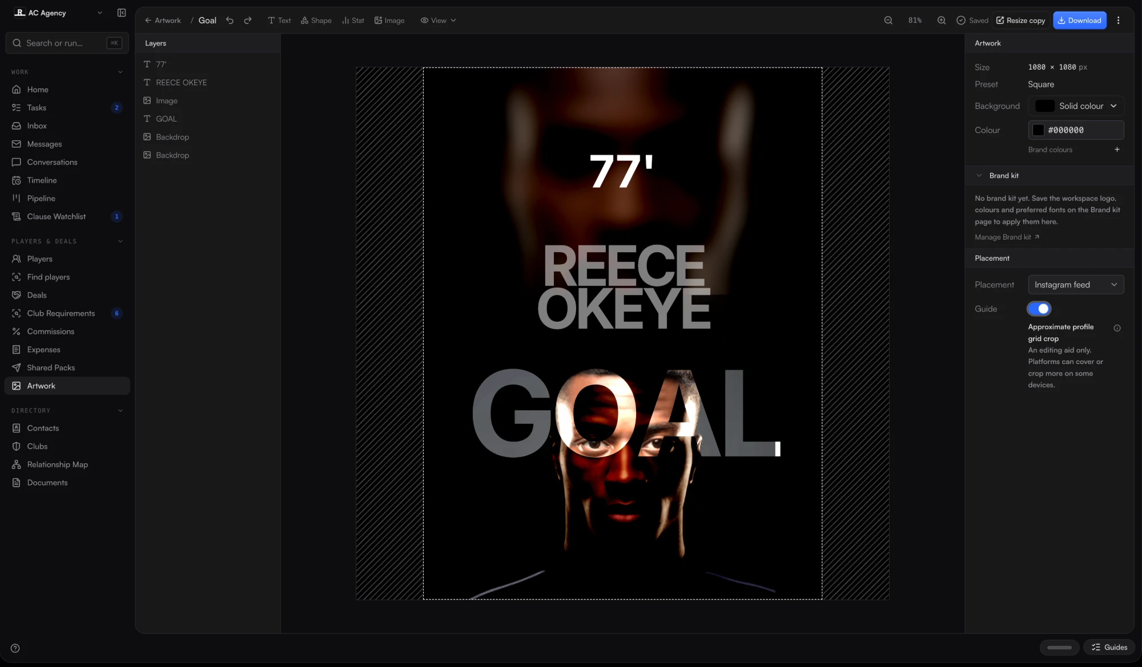Click the redo arrow icon
Screen dimensions: 1142x667
248,21
